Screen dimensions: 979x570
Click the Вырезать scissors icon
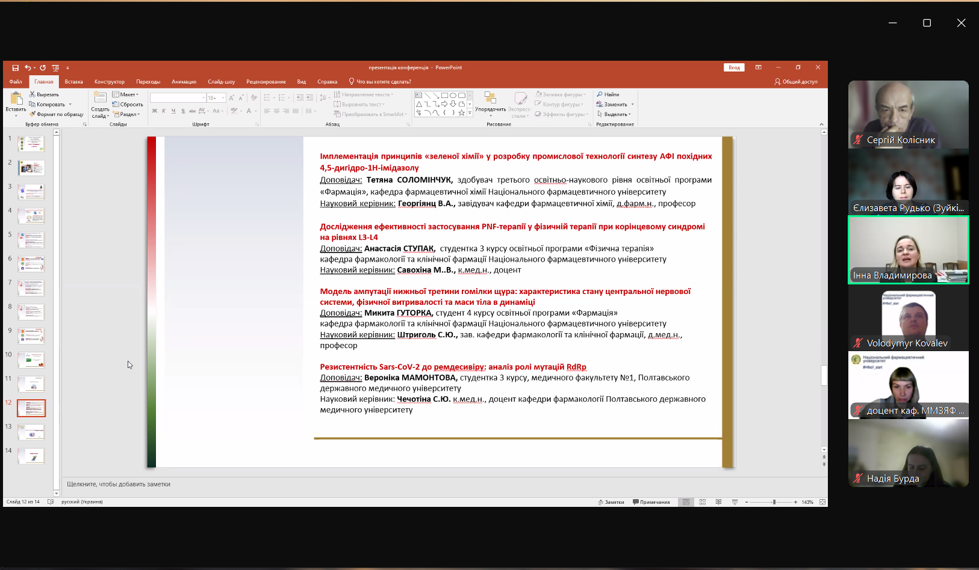33,94
